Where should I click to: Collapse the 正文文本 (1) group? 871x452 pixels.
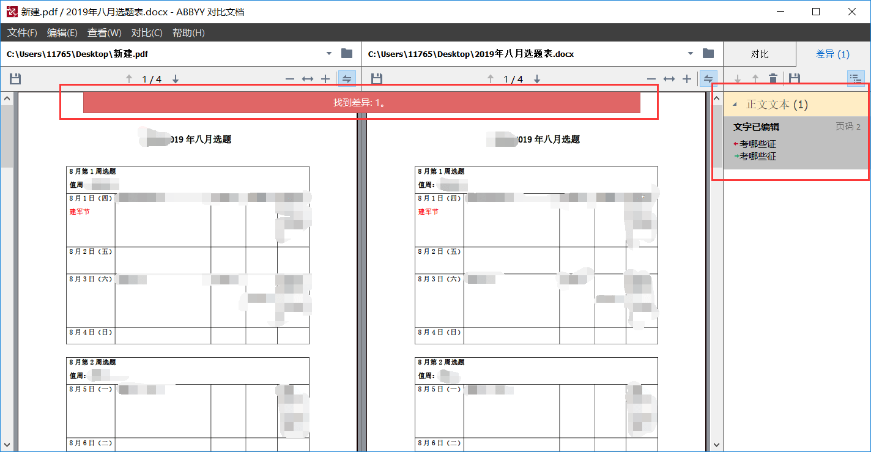tap(735, 105)
